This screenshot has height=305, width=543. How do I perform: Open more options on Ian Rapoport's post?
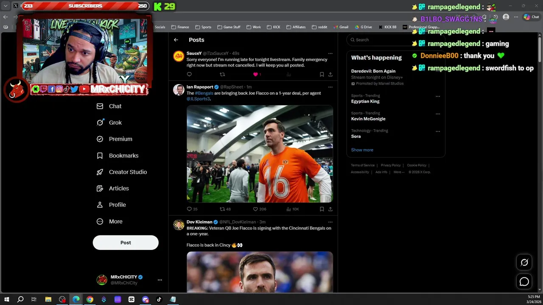tap(330, 87)
